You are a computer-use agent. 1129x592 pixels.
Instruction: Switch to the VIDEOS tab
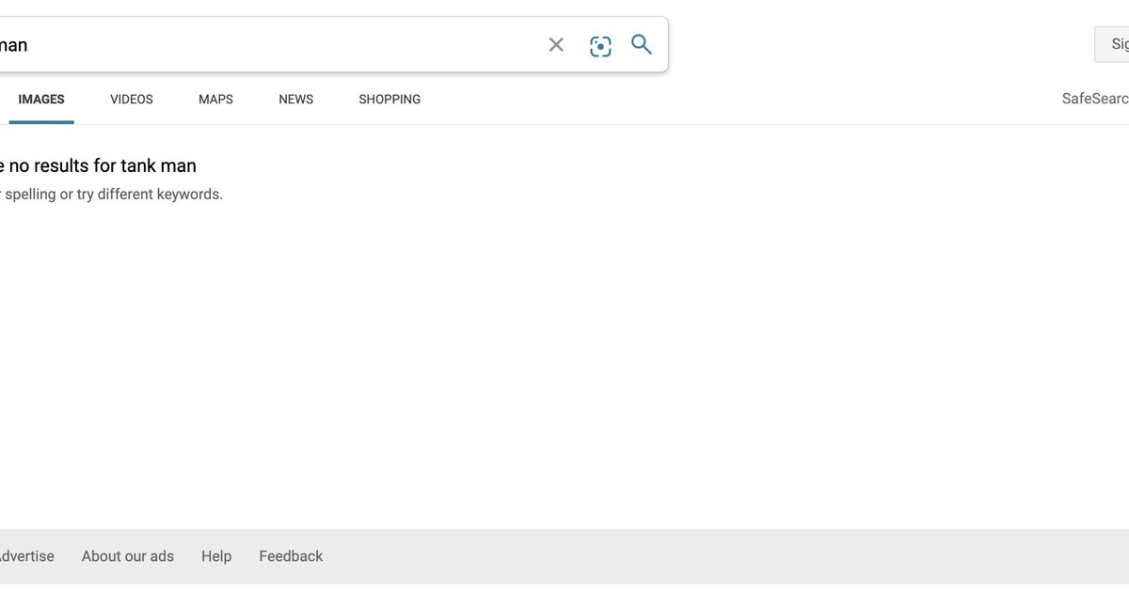tap(131, 99)
